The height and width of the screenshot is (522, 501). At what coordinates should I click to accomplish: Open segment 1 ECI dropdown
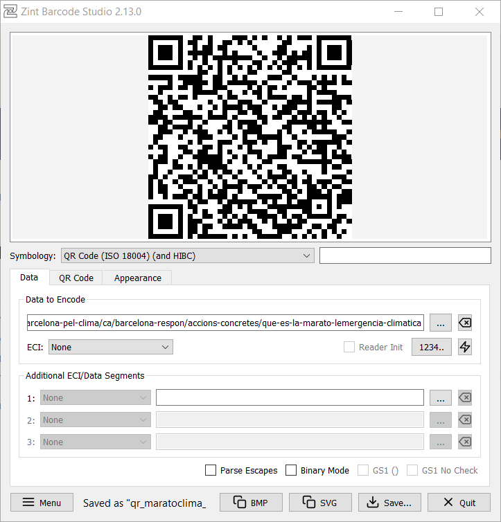pyautogui.click(x=95, y=398)
